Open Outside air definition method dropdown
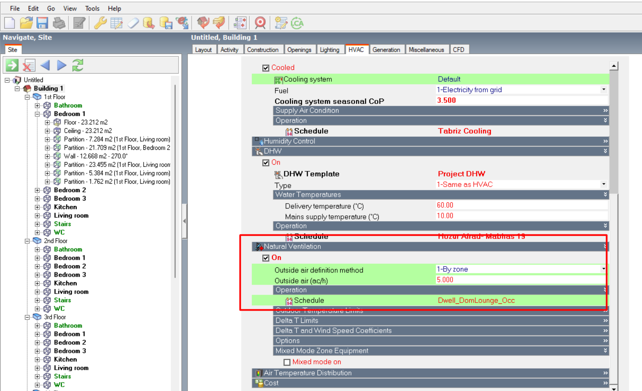 tap(603, 269)
